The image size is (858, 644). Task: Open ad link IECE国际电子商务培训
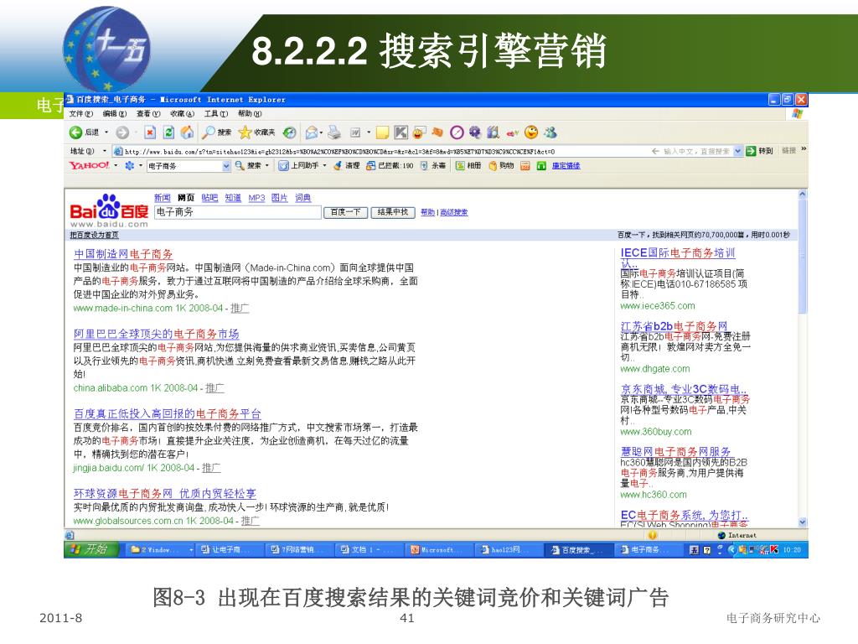pyautogui.click(x=678, y=253)
